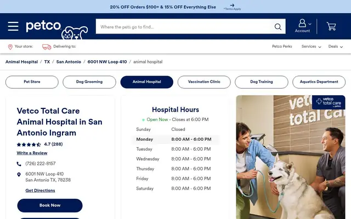
Task: Open the Petco Perks link
Action: pyautogui.click(x=282, y=47)
